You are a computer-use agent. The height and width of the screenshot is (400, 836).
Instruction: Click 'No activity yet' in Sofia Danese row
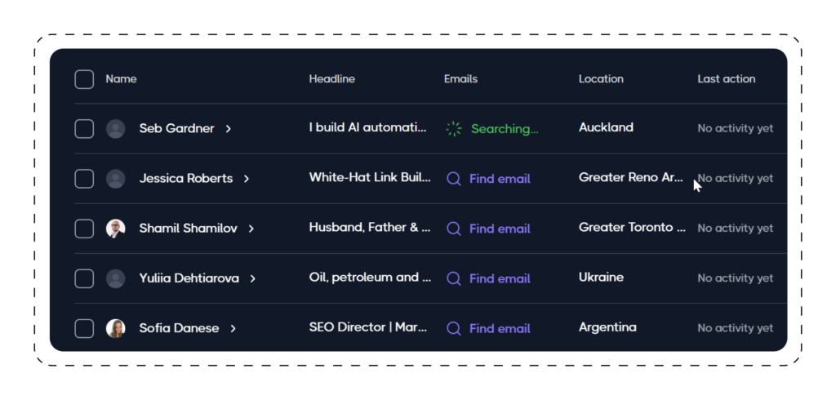pyautogui.click(x=736, y=328)
